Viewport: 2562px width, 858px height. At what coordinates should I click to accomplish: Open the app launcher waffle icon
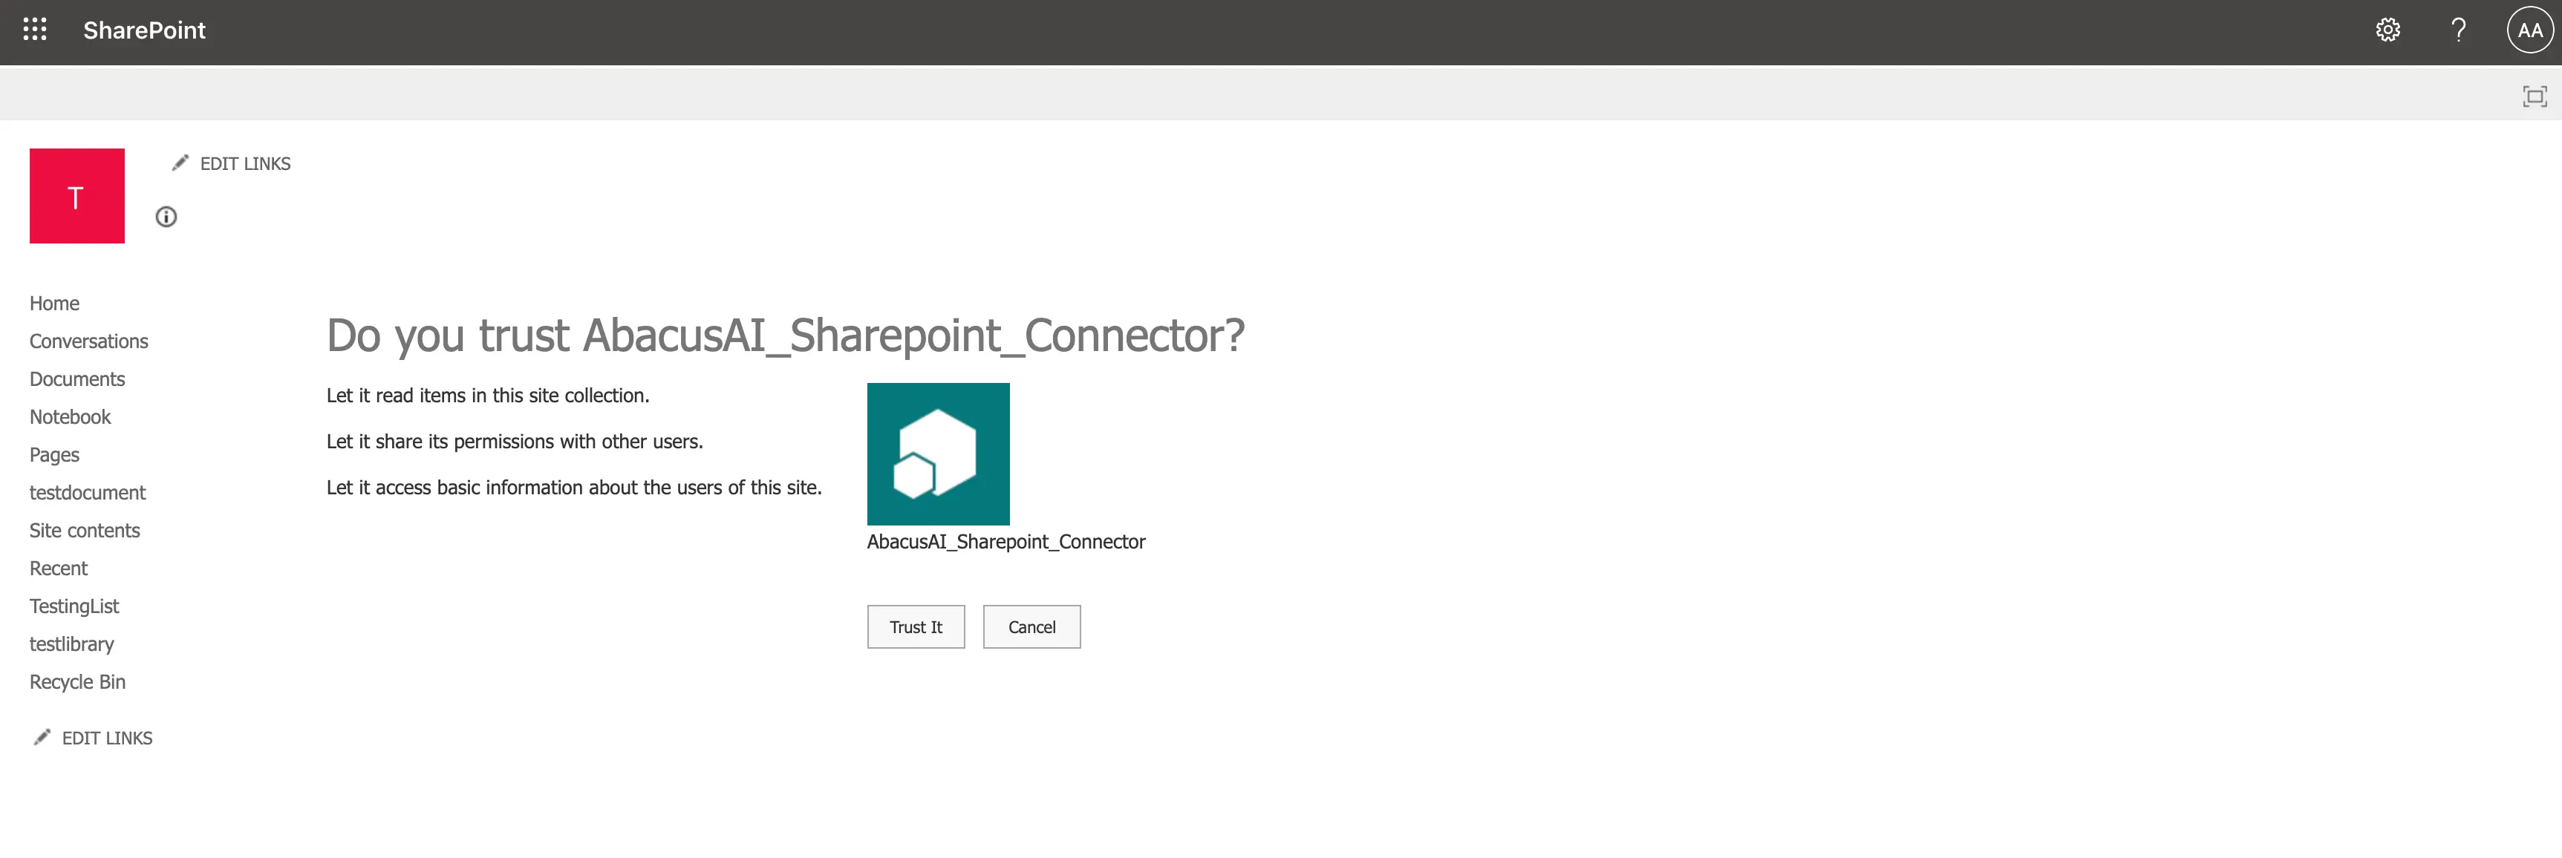(x=35, y=30)
